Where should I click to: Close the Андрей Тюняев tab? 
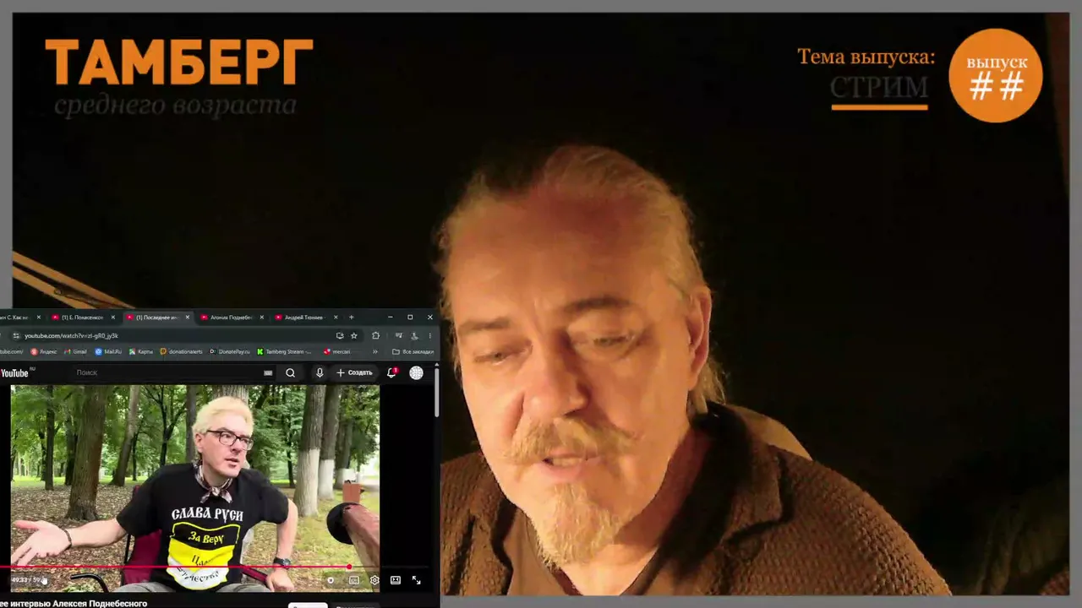pyautogui.click(x=336, y=318)
